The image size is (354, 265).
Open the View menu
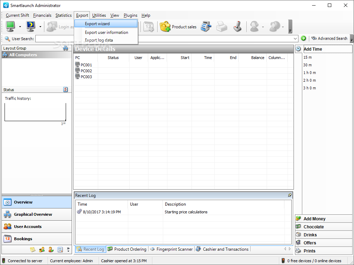[x=115, y=15]
